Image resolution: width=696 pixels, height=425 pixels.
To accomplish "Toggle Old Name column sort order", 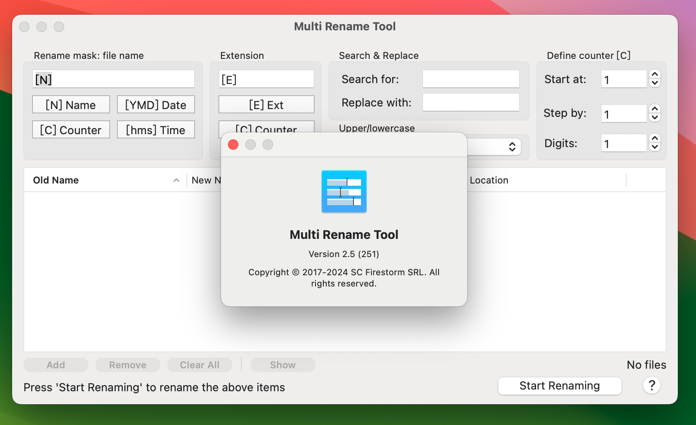I will (x=176, y=180).
